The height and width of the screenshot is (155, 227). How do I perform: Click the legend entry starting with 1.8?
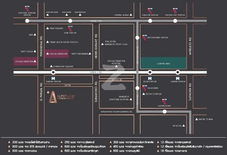coord(172,151)
